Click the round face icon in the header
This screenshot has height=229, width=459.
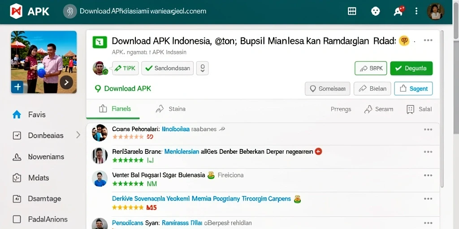(375, 11)
